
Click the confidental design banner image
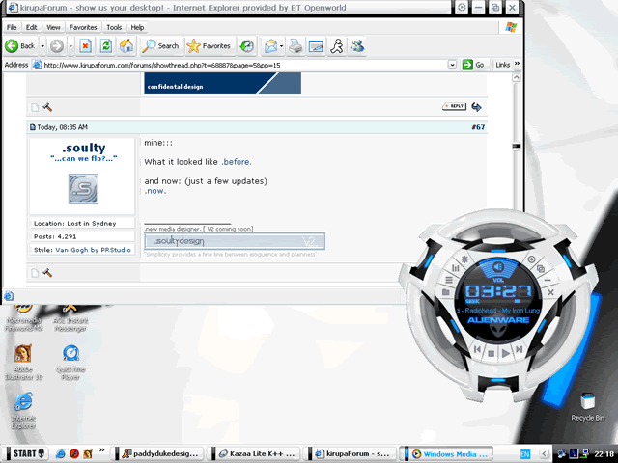coord(223,83)
